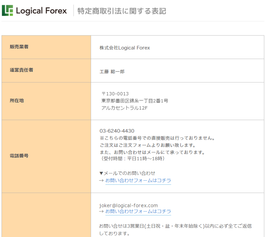Open contact form link under 電話番号 section
The width and height of the screenshot is (265, 237).
[138, 181]
